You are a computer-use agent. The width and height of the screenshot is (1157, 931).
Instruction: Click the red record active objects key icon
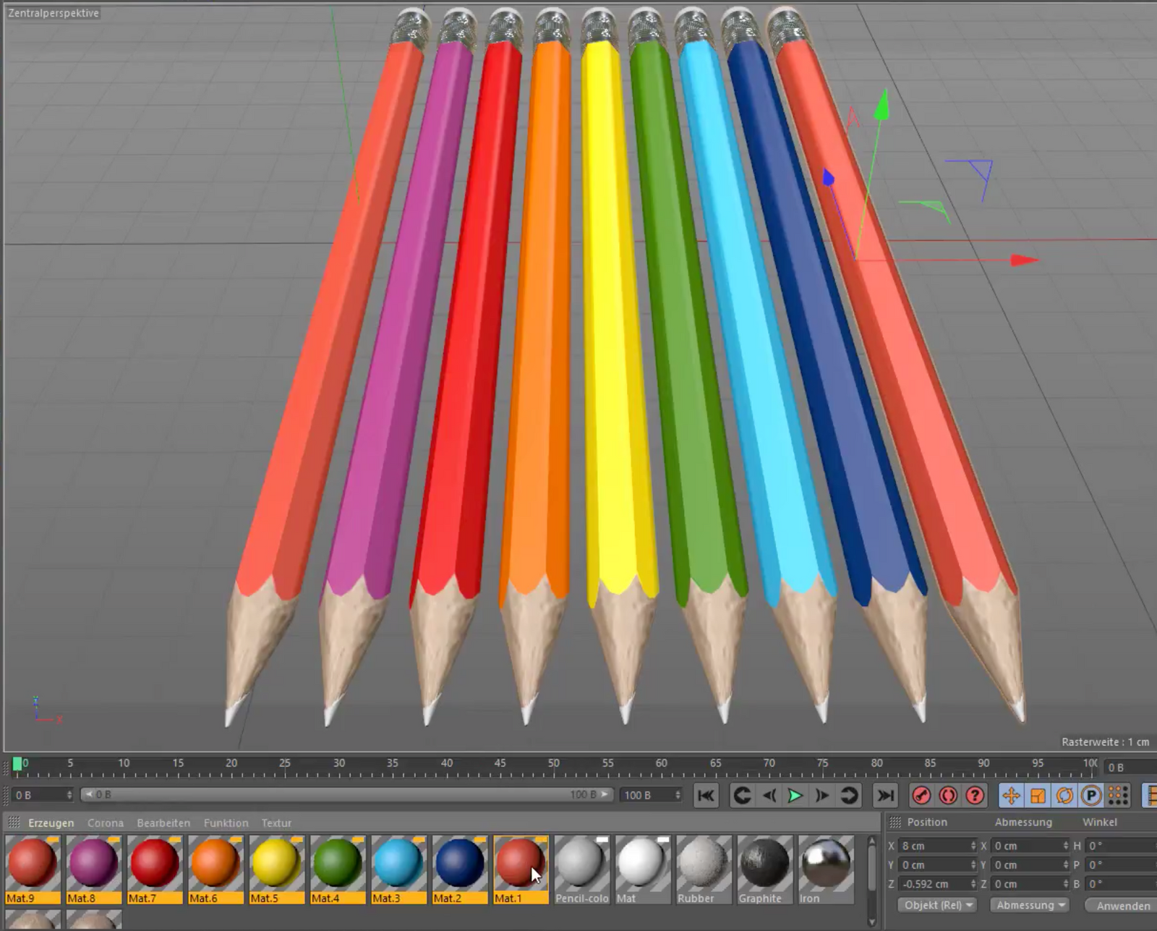point(921,796)
